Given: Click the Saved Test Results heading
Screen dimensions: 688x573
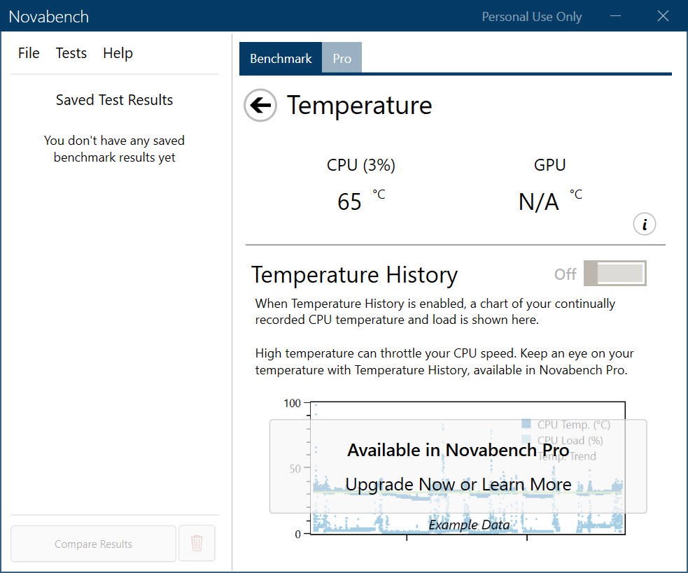Looking at the screenshot, I should (x=115, y=100).
